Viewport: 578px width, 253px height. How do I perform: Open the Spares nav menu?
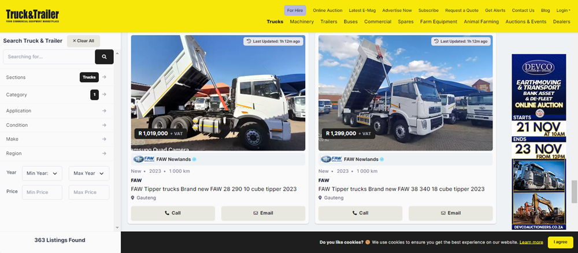click(x=406, y=22)
